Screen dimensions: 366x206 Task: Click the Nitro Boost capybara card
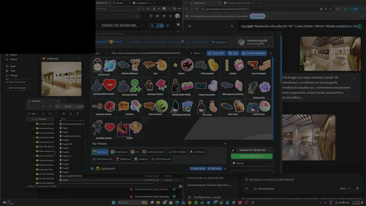click(x=233, y=108)
